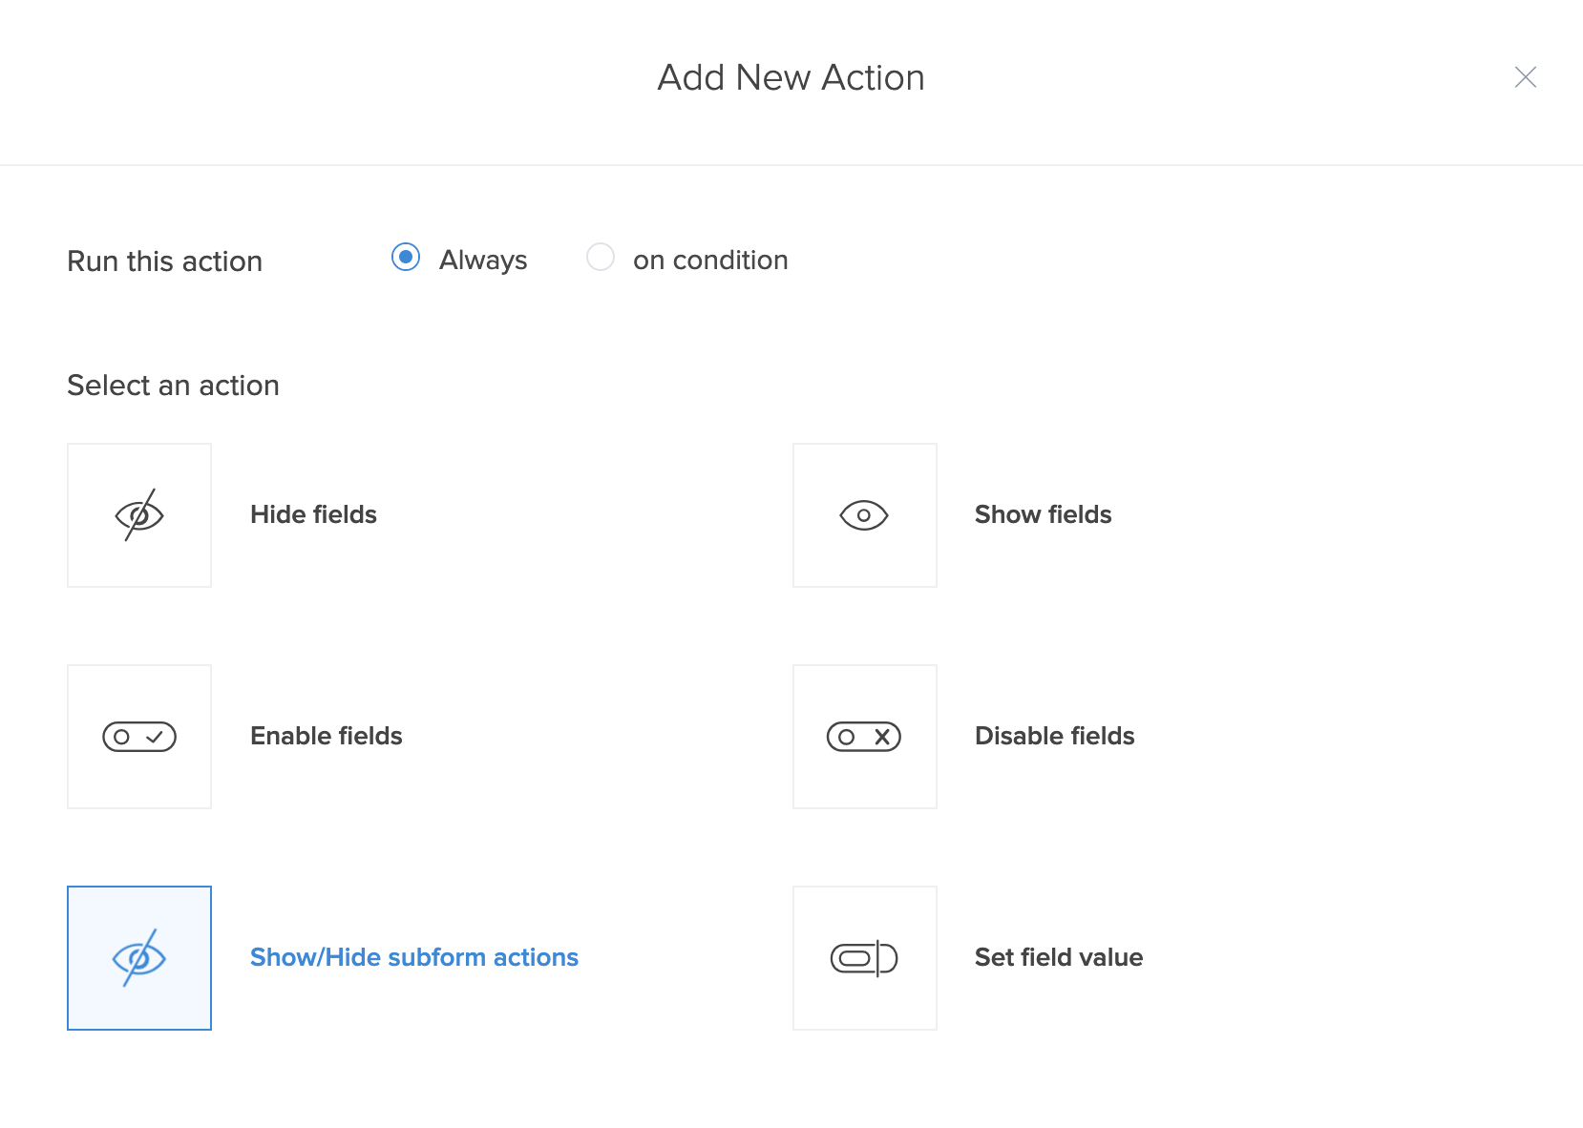The height and width of the screenshot is (1128, 1583).
Task: Click the crossed-out eye Hide fields icon
Action: point(139,515)
